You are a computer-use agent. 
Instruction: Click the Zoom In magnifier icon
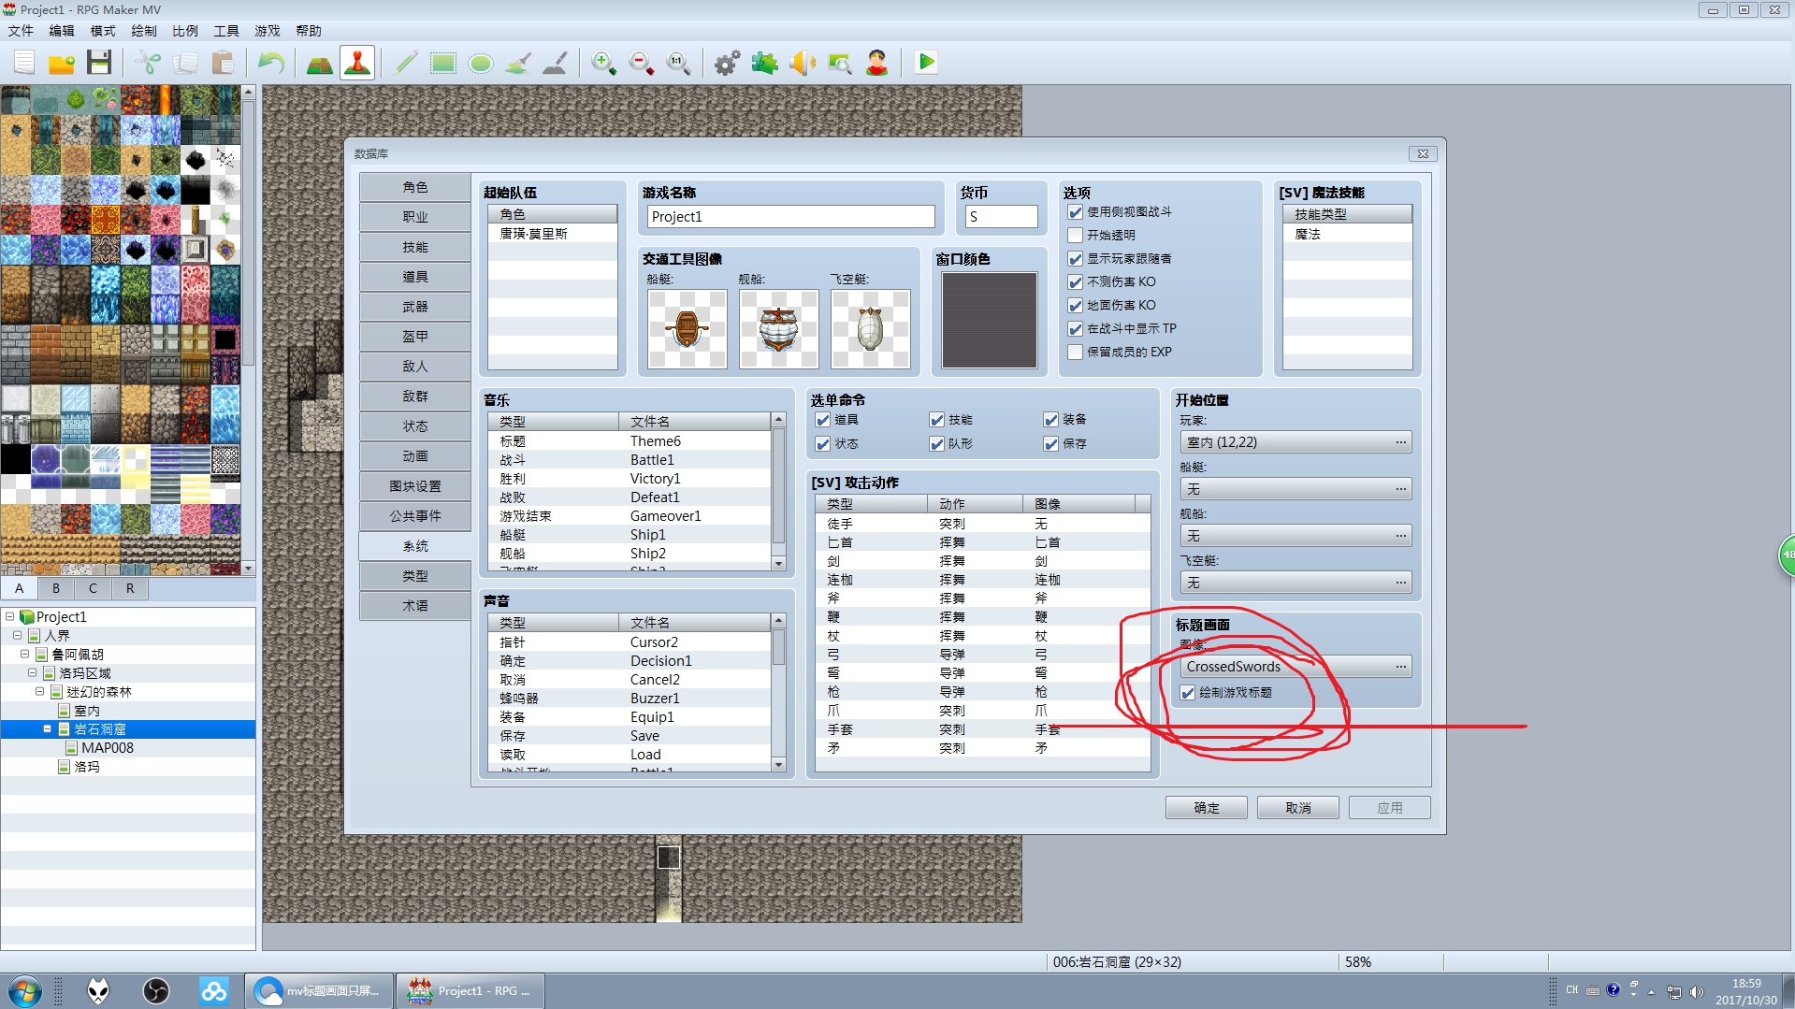pos(604,63)
